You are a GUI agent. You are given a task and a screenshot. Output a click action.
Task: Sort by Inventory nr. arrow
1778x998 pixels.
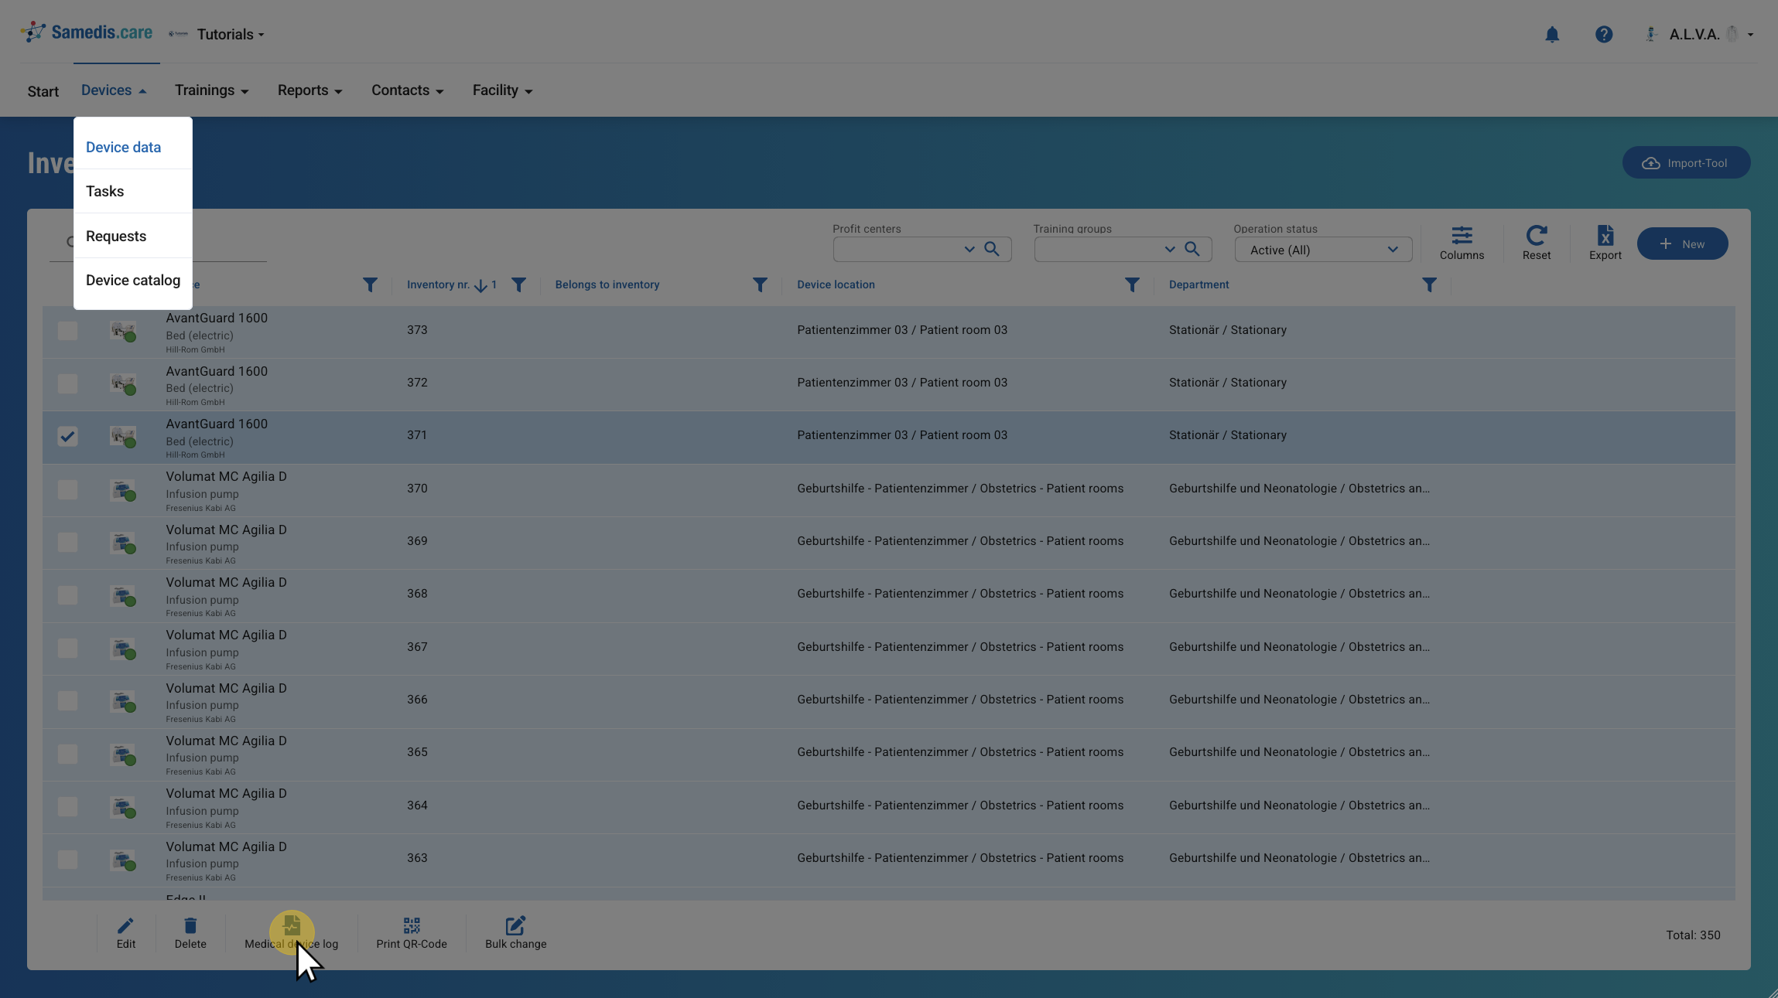coord(480,286)
